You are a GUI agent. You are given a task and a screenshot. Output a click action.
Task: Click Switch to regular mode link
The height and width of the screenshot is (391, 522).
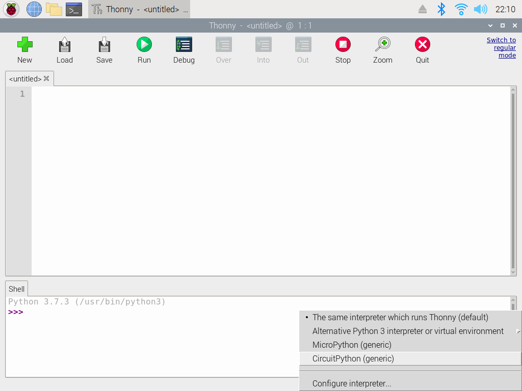tap(502, 47)
